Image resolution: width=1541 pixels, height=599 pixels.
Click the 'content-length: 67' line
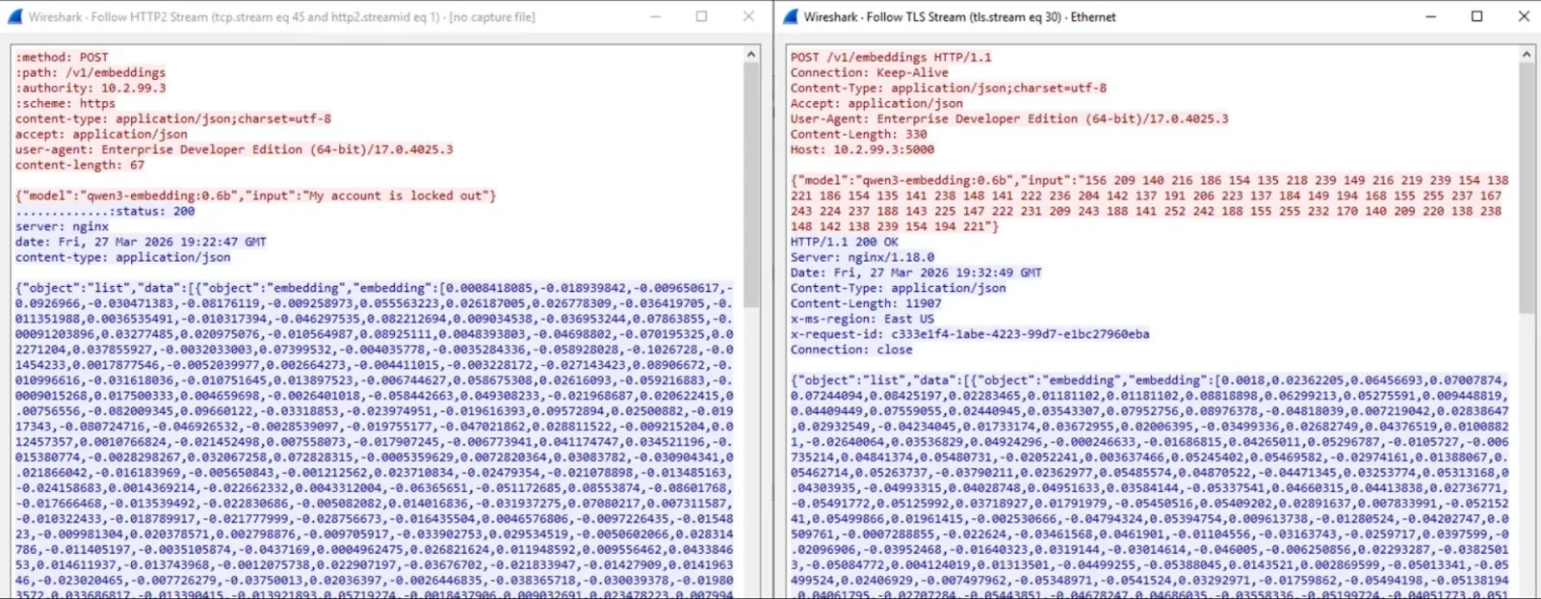[80, 165]
